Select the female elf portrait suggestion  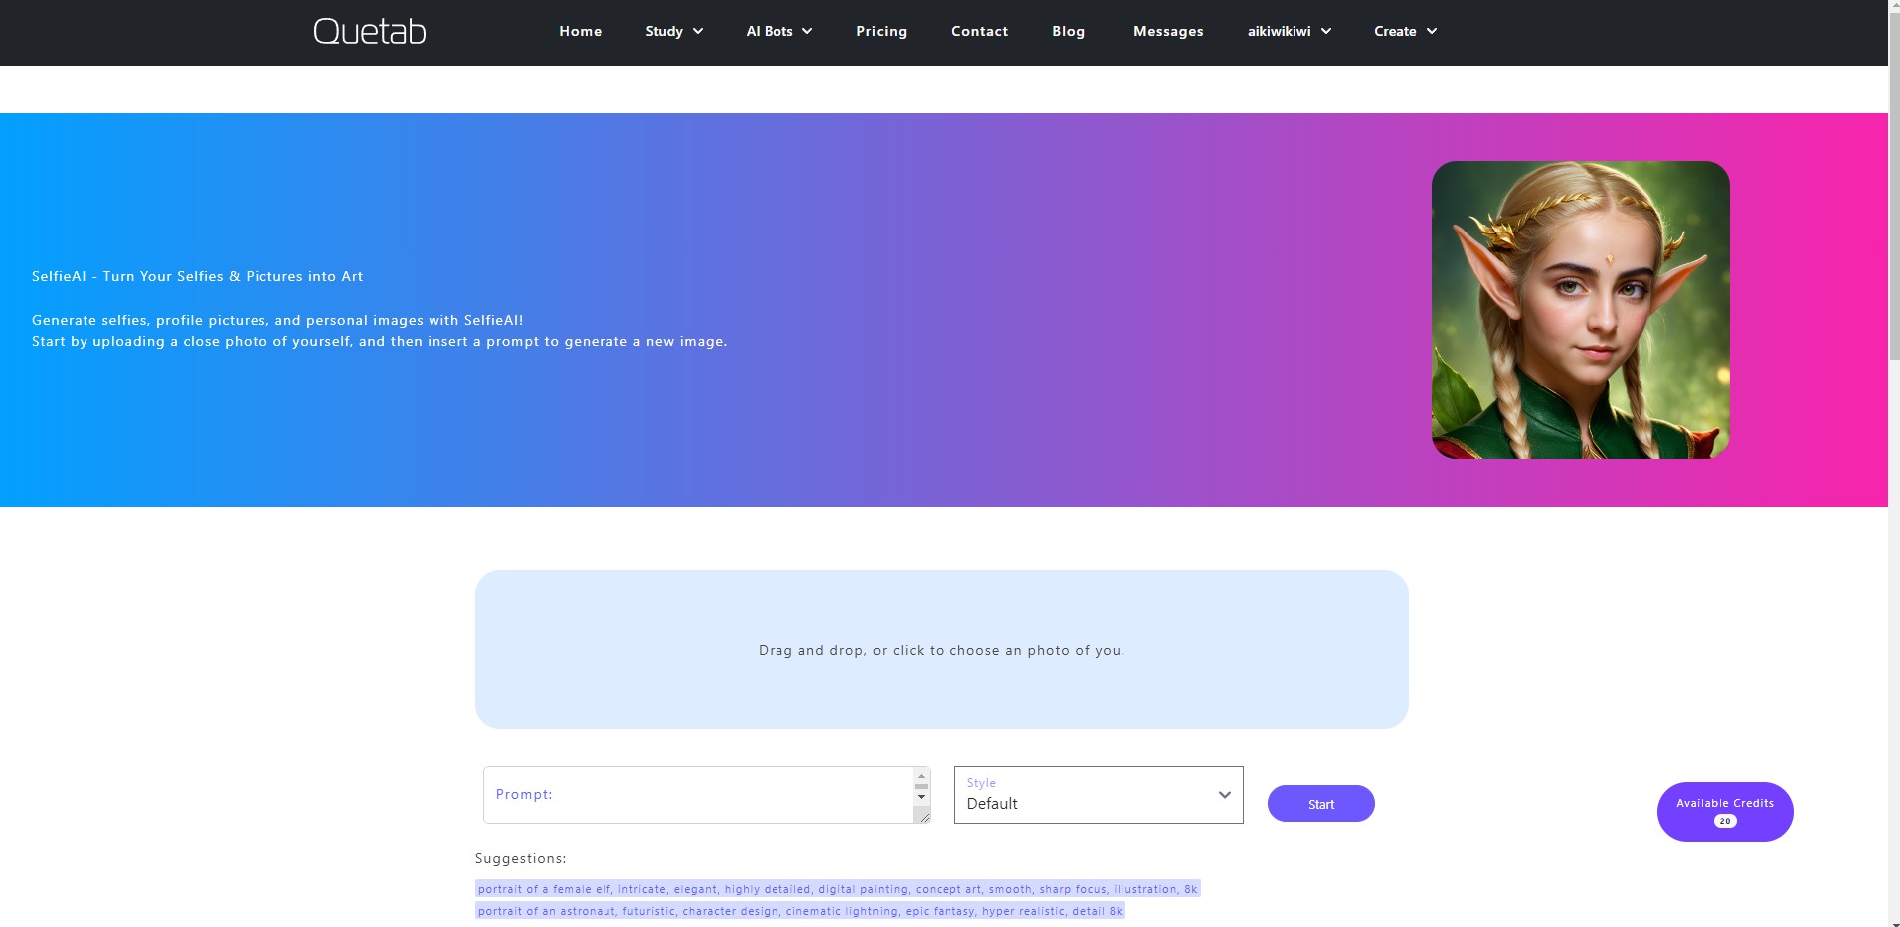point(838,889)
